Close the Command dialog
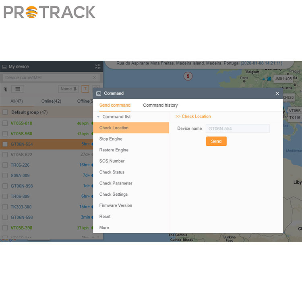302x302 pixels. coord(277,93)
